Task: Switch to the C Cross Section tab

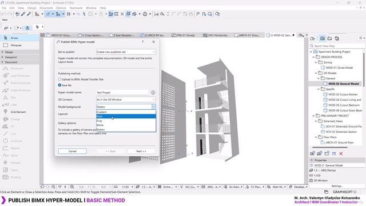Action: pos(91,35)
